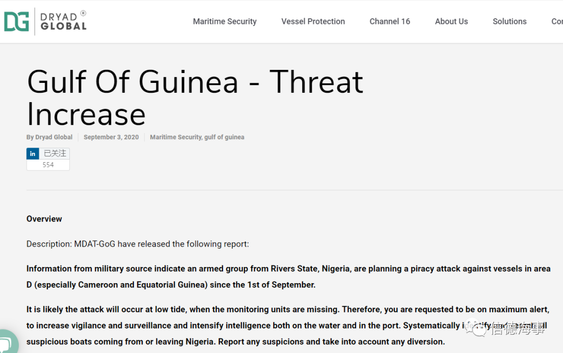Go to Channel 16 section
The height and width of the screenshot is (353, 563).
390,21
